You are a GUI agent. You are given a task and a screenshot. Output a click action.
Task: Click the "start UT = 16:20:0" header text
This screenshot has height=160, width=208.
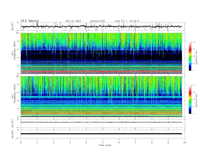pyautogui.click(x=127, y=21)
